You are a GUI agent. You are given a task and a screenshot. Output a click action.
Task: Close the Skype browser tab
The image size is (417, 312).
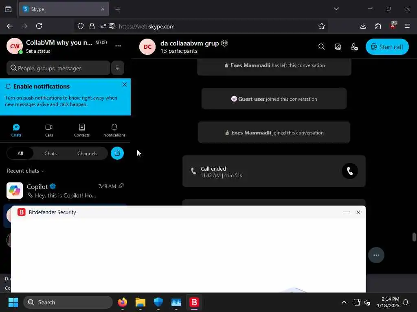tap(103, 9)
